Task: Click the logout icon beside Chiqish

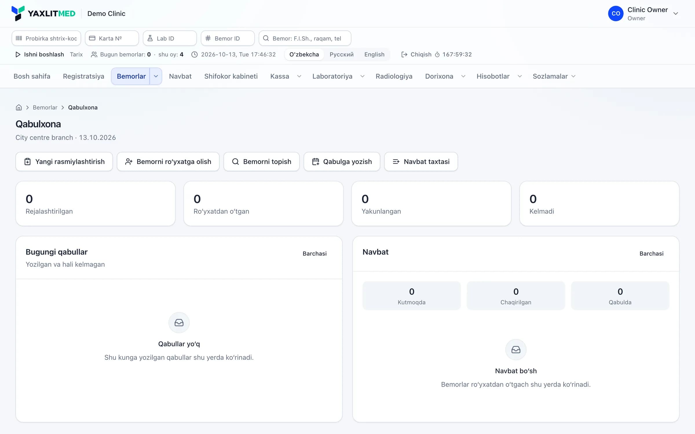Action: (404, 54)
